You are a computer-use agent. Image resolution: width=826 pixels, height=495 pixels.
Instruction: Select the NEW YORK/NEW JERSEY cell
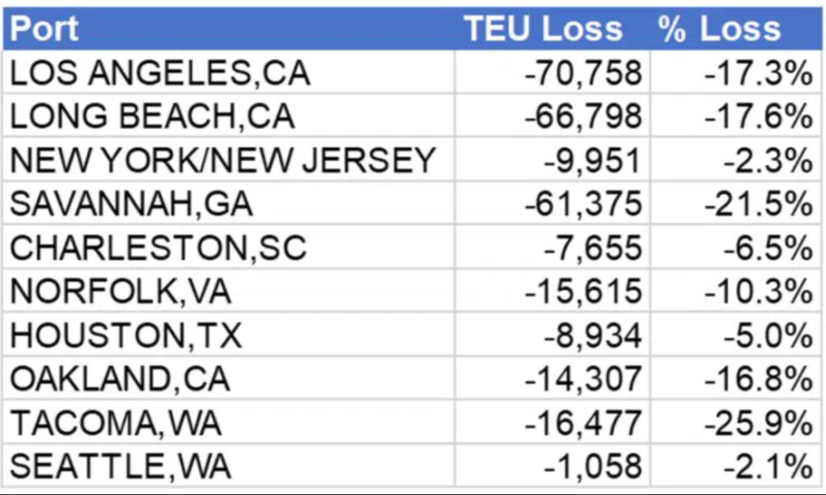click(x=223, y=160)
